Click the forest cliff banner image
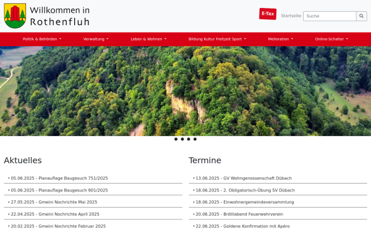Screen dimensions: 371x231 pyautogui.click(x=185, y=91)
